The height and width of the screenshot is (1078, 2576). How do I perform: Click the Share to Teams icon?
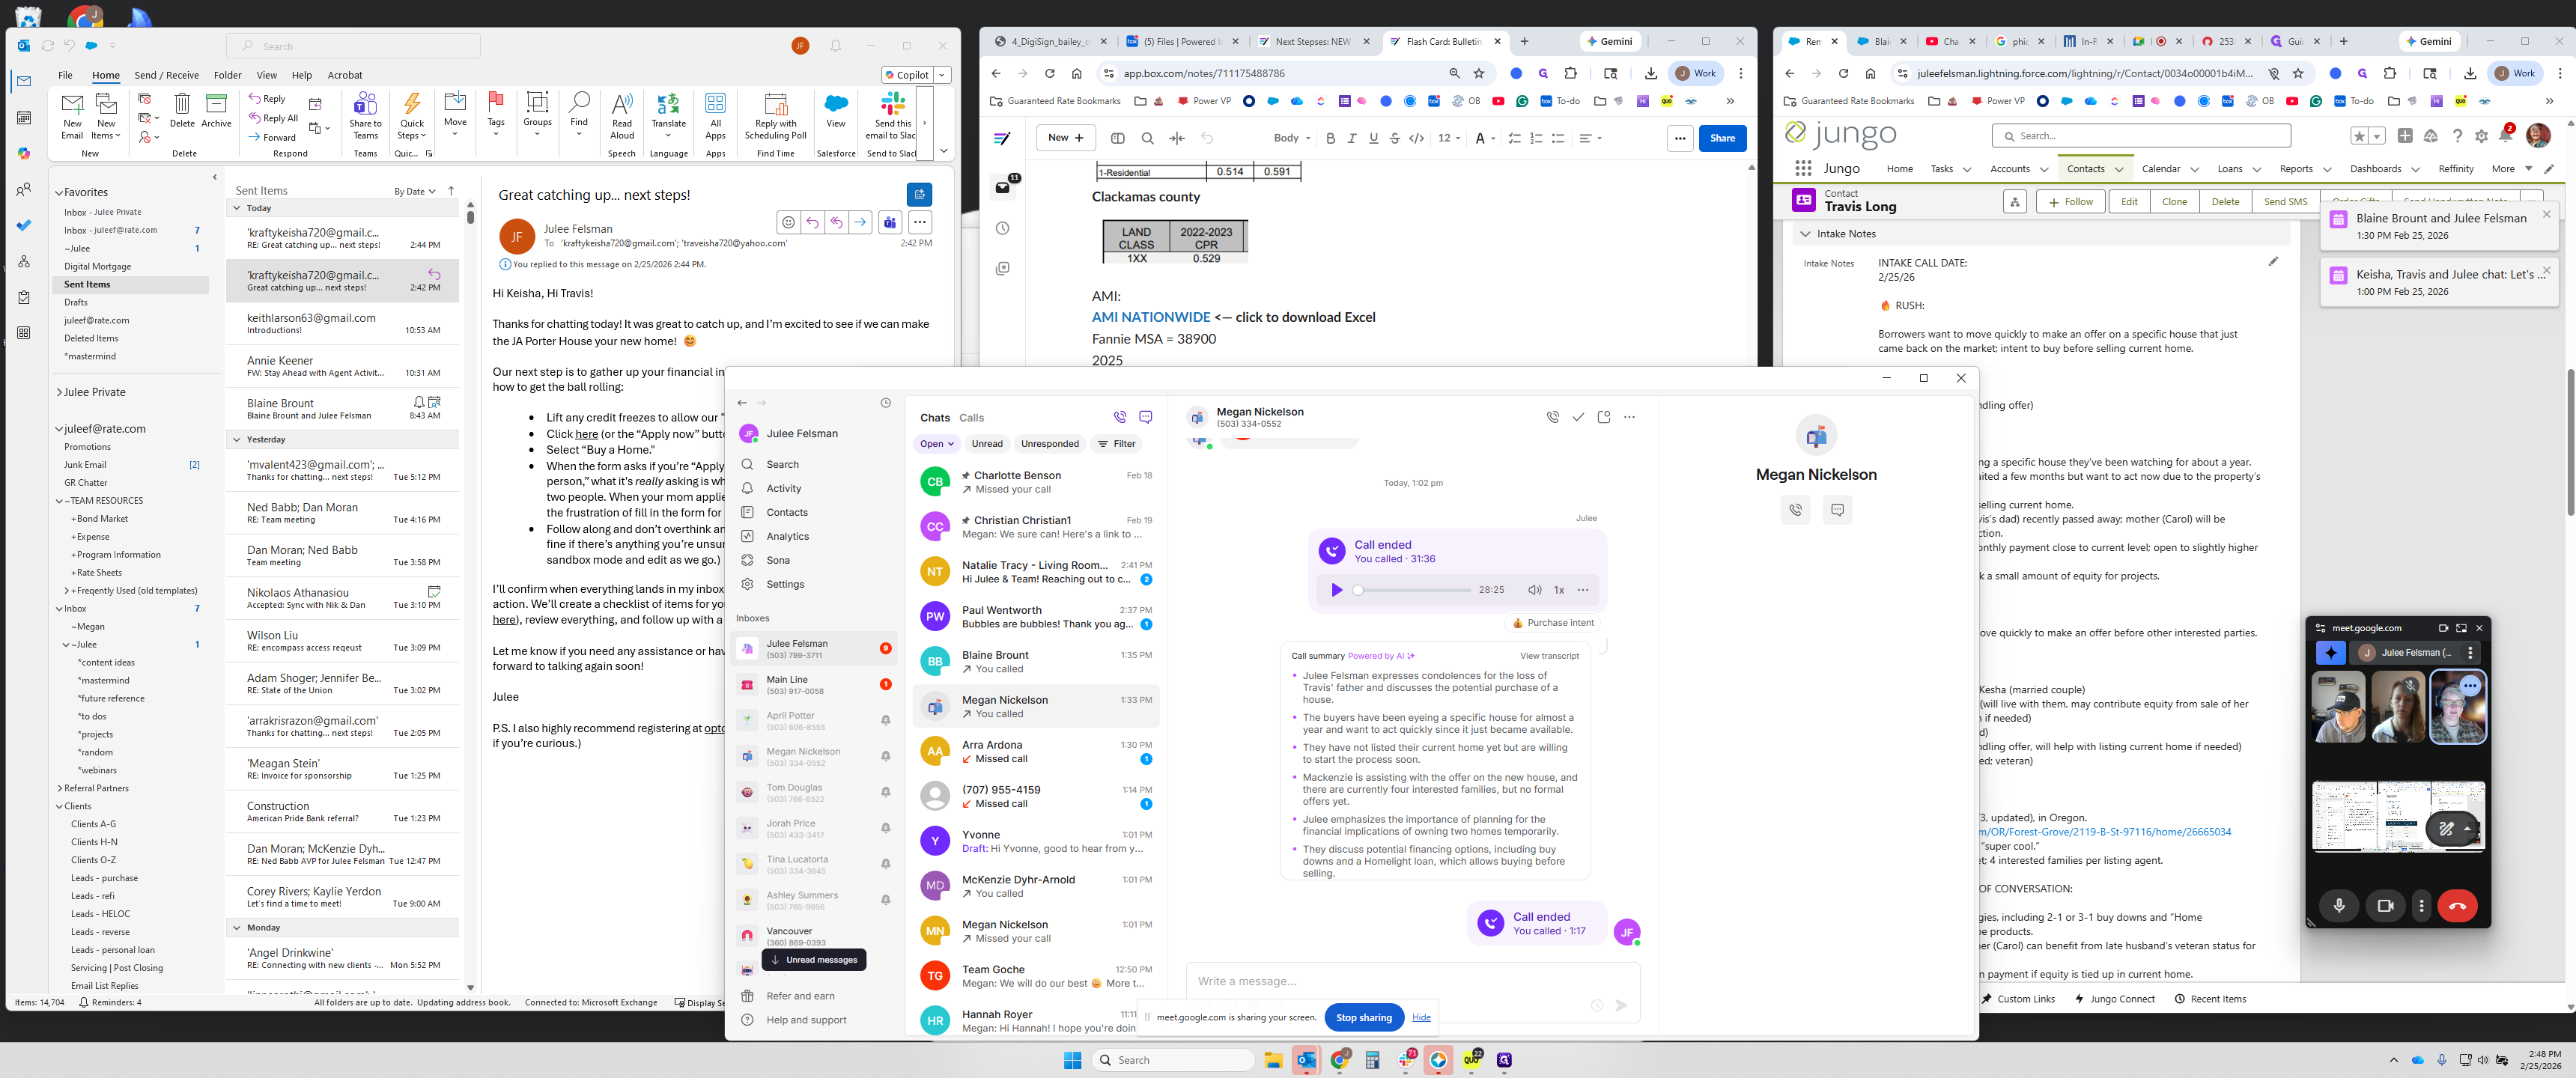(365, 107)
